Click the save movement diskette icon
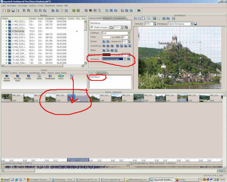227x182 pixels. [196, 24]
